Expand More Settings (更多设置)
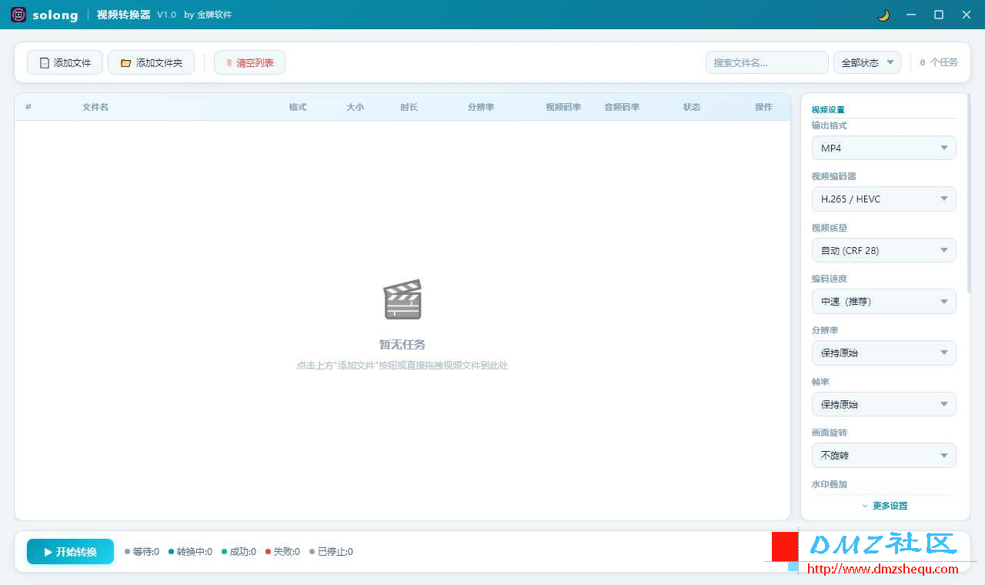Image resolution: width=985 pixels, height=585 pixels. pyautogui.click(x=884, y=506)
